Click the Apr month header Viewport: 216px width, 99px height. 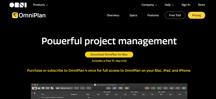(98, 95)
